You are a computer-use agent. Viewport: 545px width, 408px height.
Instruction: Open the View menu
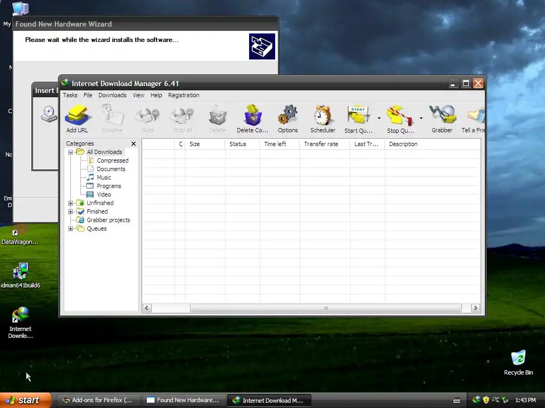click(x=138, y=95)
